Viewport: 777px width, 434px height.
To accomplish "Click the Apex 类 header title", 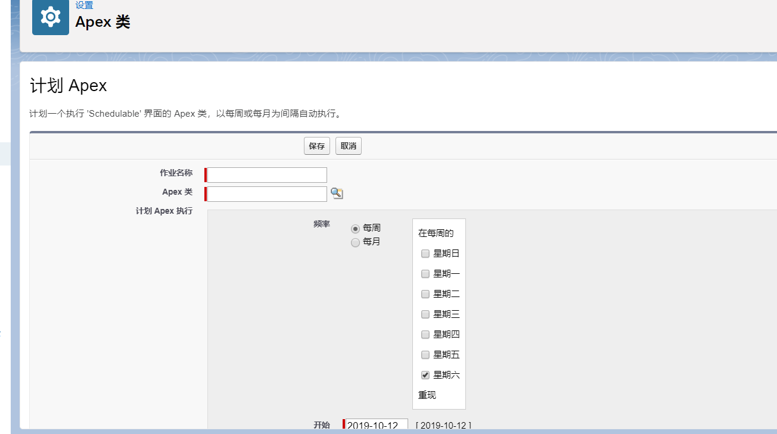I will [102, 22].
